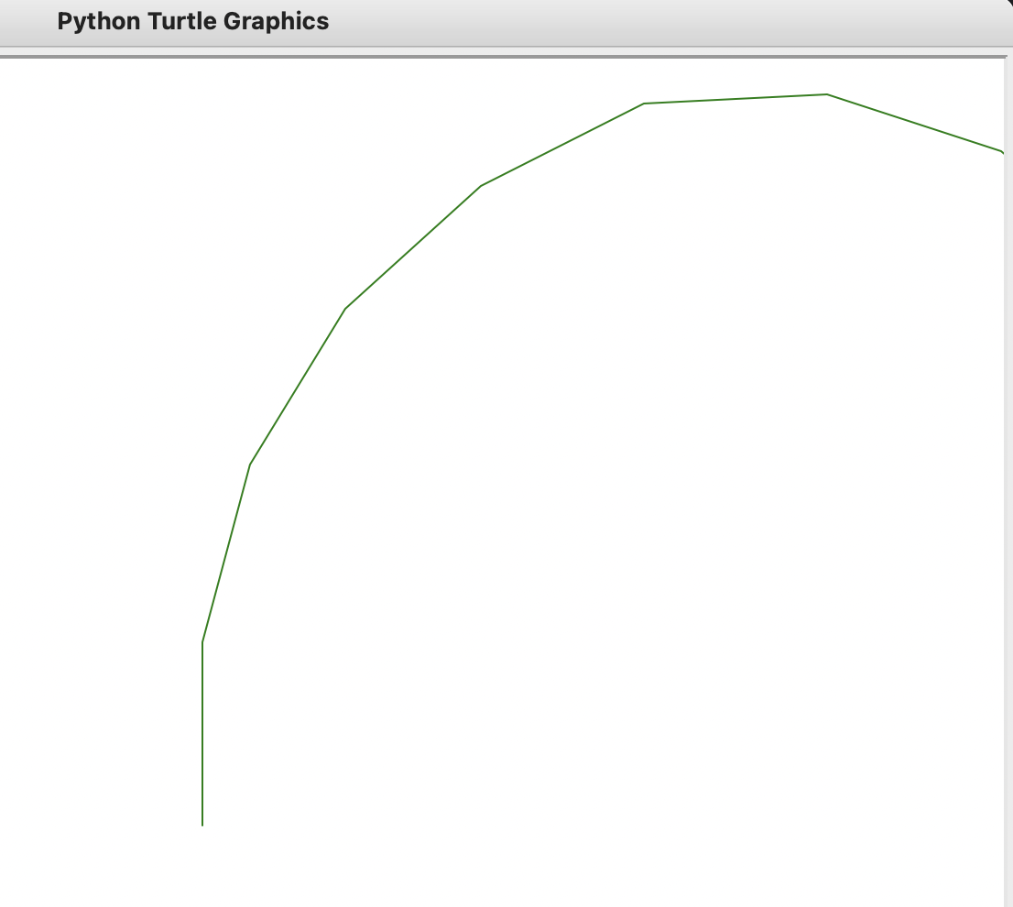
Task: Click the fourth vertex from the bottom of the curve
Action: 481,186
